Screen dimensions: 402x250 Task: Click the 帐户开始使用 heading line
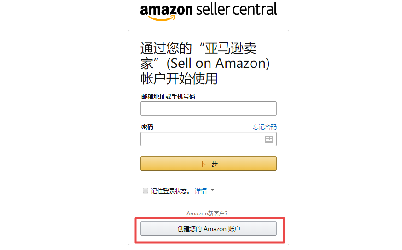(179, 78)
